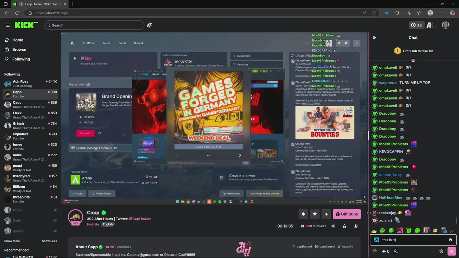Open the Copilot icon in browser toolbar
459x258 pixels.
[452, 13]
